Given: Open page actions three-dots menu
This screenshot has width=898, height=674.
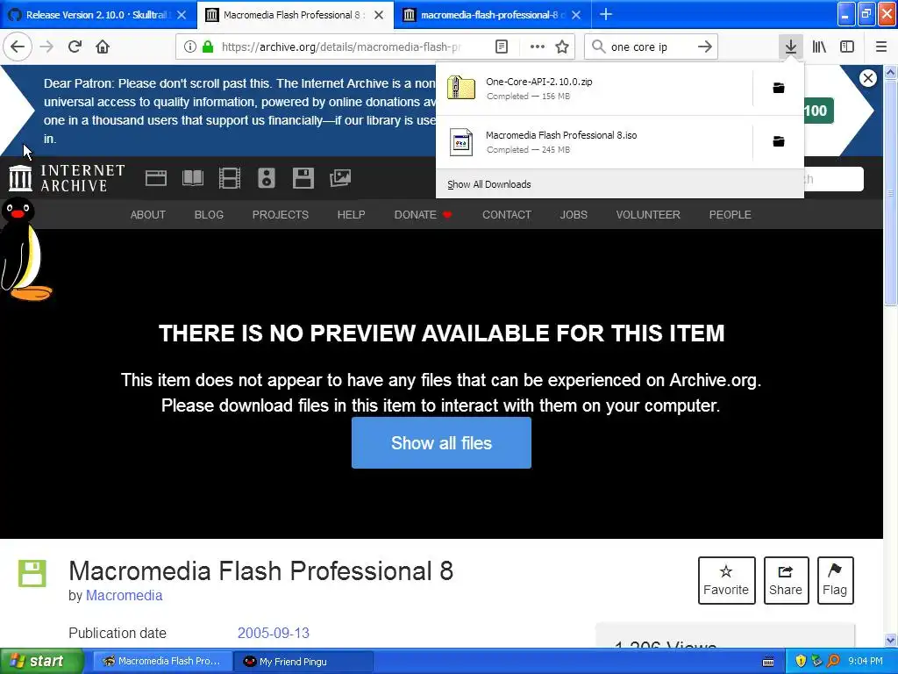Looking at the screenshot, I should click(538, 47).
